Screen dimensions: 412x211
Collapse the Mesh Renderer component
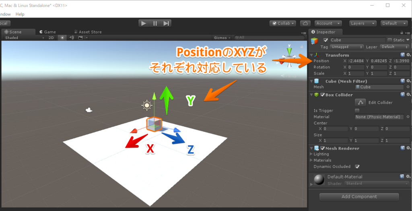click(x=311, y=148)
